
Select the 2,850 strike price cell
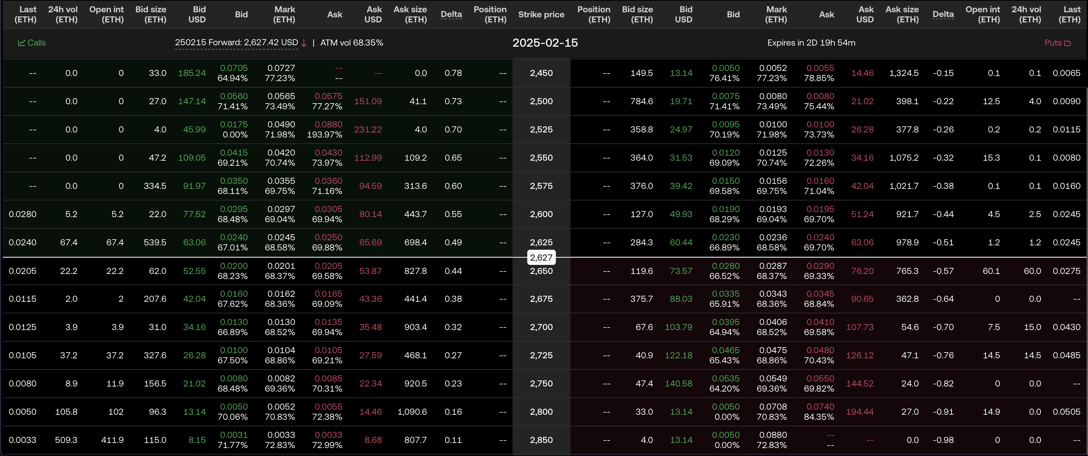[541, 440]
